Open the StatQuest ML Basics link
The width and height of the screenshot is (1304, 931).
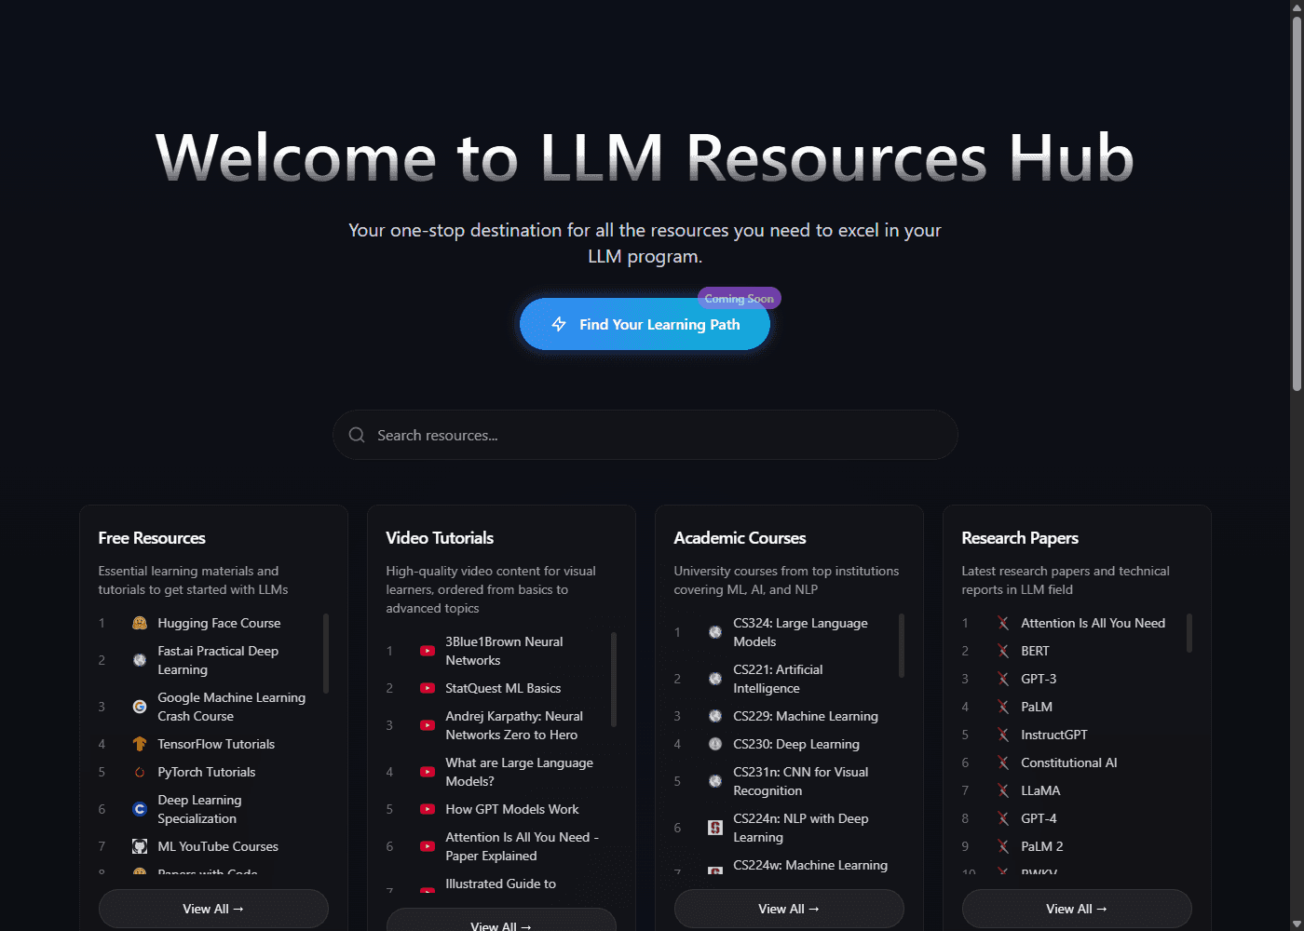tap(503, 688)
